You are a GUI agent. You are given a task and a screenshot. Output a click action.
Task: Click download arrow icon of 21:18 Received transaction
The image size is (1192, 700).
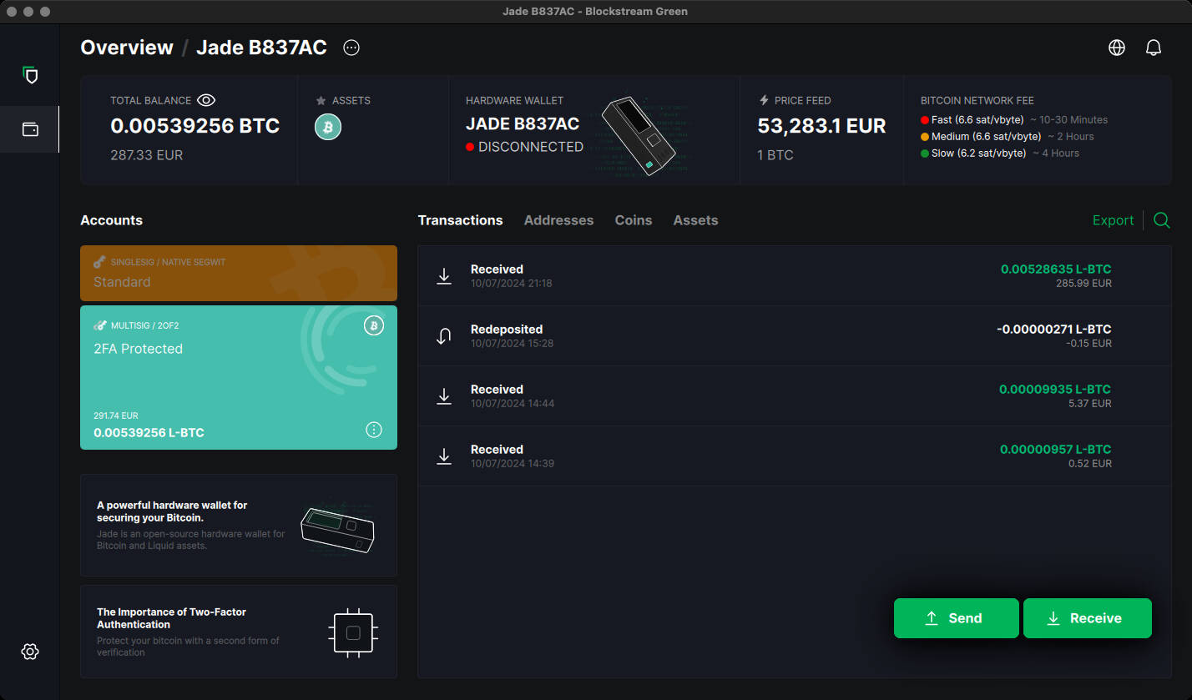(444, 276)
